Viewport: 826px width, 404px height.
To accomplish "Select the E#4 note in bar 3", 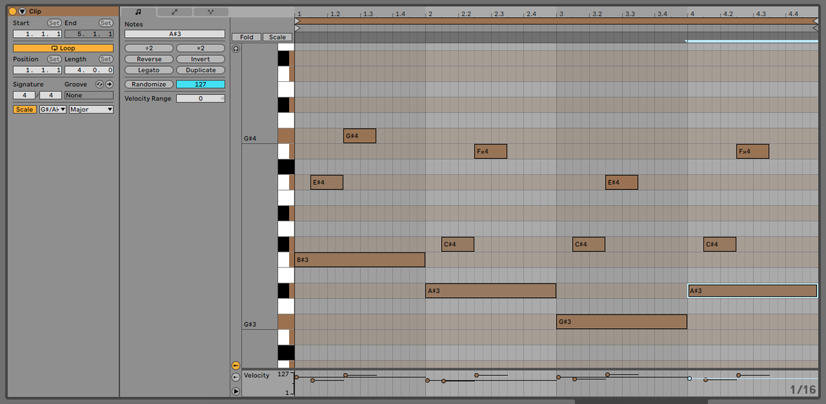I will [622, 182].
